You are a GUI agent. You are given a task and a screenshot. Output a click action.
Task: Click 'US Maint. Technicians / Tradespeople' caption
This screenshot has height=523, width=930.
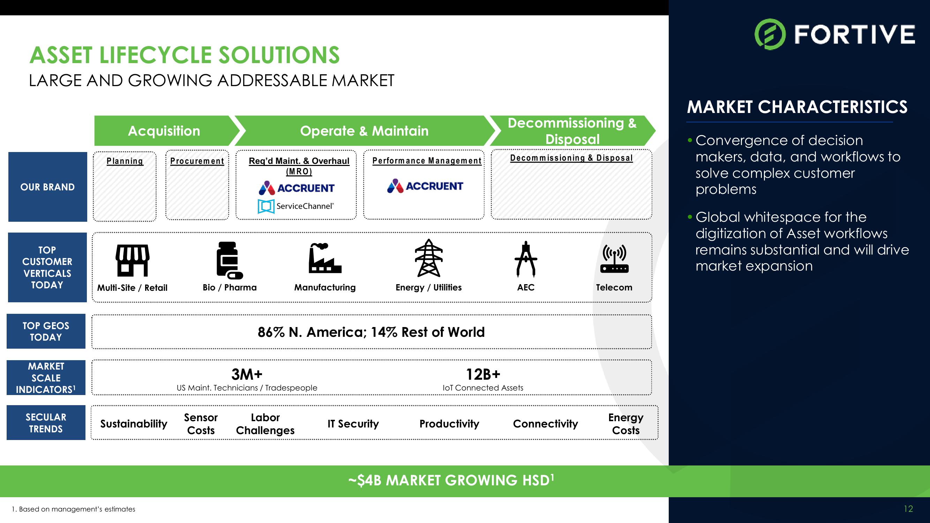click(247, 388)
